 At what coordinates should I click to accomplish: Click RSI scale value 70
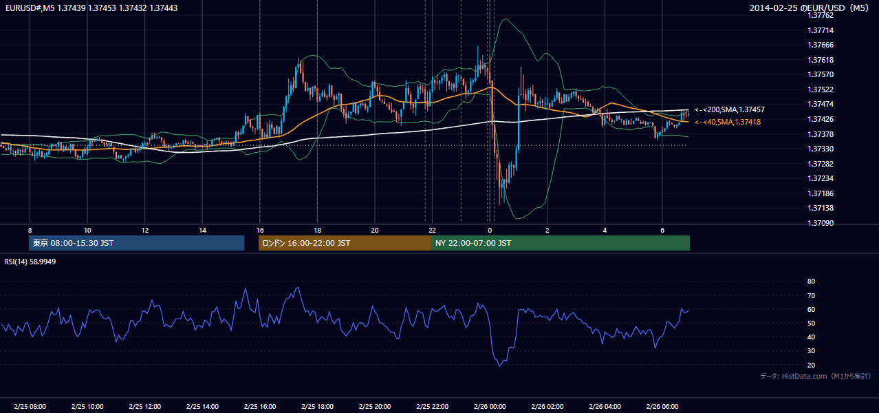[811, 295]
